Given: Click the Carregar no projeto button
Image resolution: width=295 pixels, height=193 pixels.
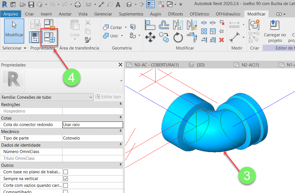Looking at the screenshot, I should click(x=275, y=31).
